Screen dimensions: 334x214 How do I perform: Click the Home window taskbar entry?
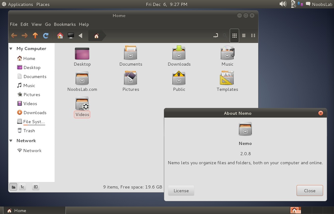point(34,211)
